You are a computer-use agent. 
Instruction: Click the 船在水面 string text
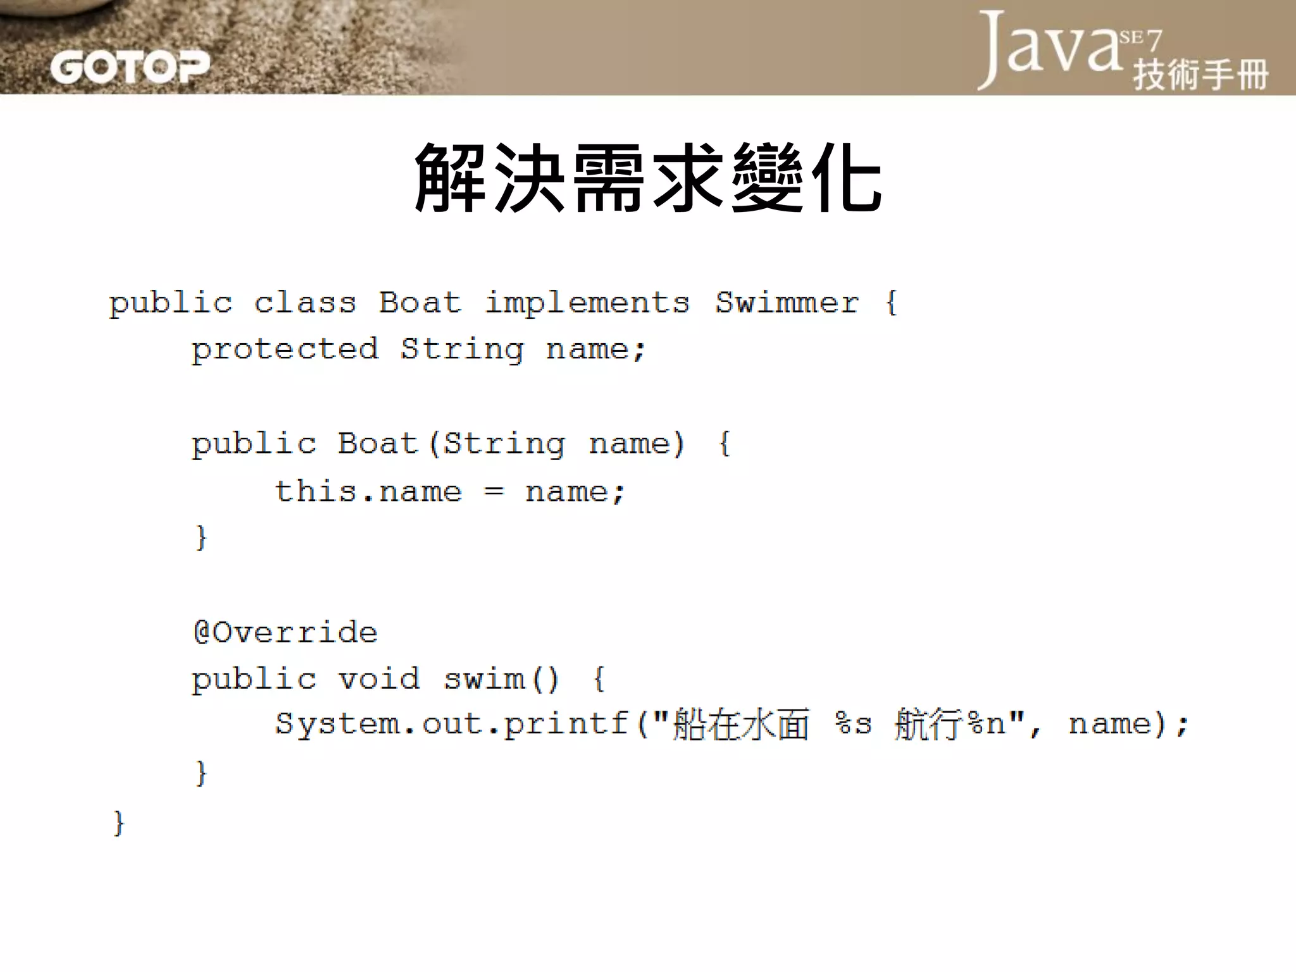740,725
